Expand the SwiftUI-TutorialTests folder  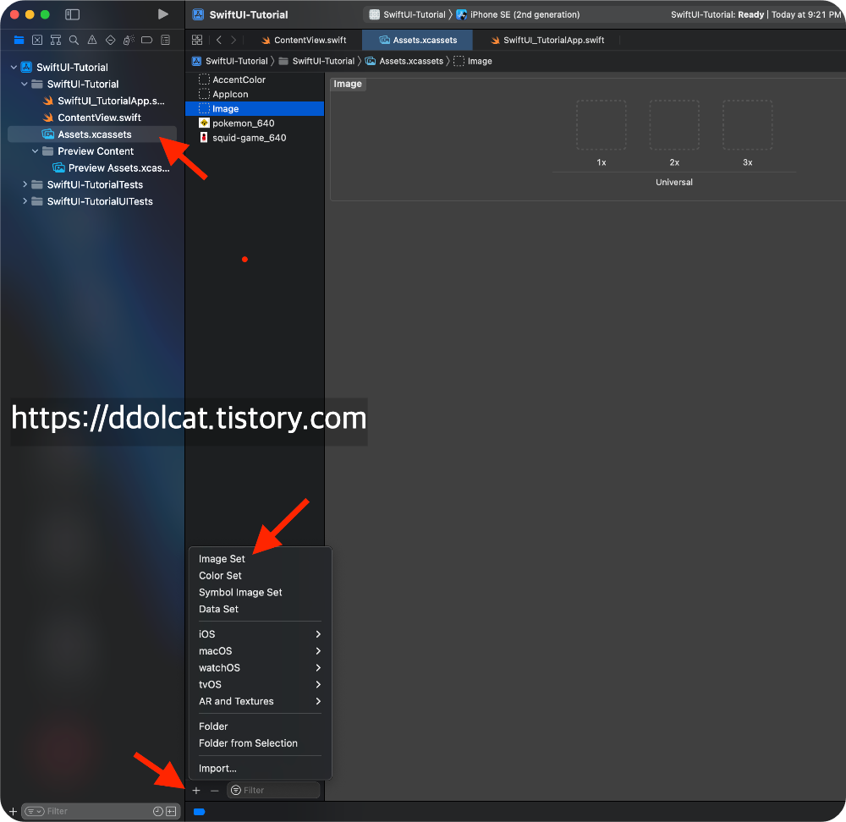[x=25, y=184]
